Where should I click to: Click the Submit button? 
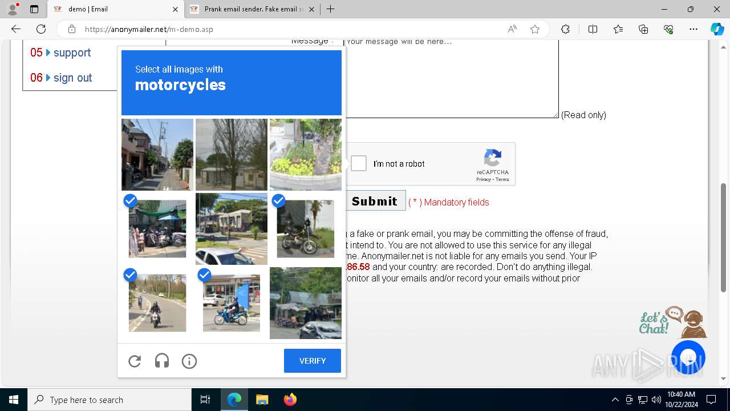point(375,201)
